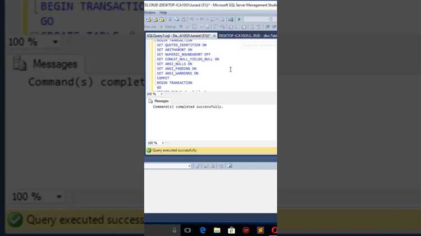Click the Cut scissors icon

coord(170,20)
